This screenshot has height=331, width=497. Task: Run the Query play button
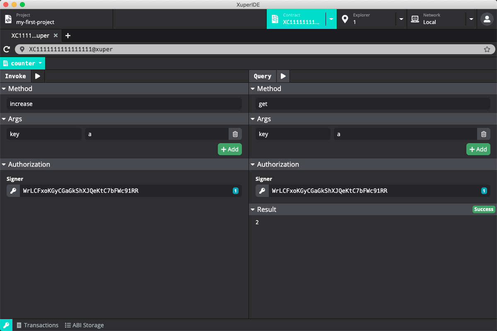coord(283,76)
